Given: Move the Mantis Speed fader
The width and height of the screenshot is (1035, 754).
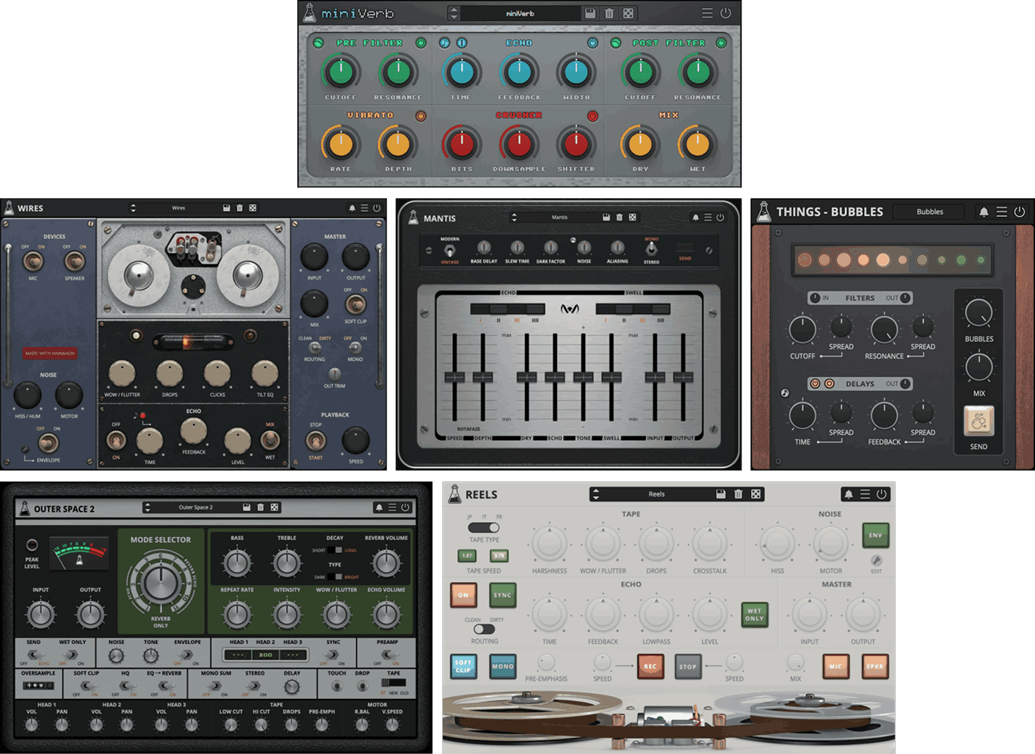Looking at the screenshot, I should pyautogui.click(x=454, y=377).
